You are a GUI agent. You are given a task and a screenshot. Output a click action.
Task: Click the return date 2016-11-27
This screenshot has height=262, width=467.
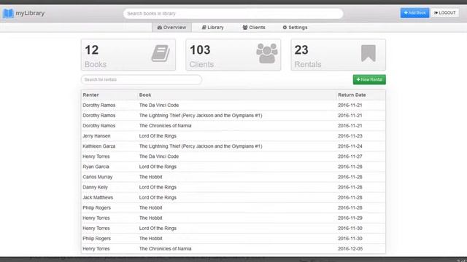pyautogui.click(x=350, y=156)
